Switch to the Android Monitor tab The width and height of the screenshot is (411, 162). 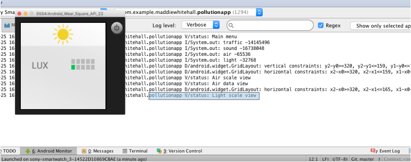[49, 151]
